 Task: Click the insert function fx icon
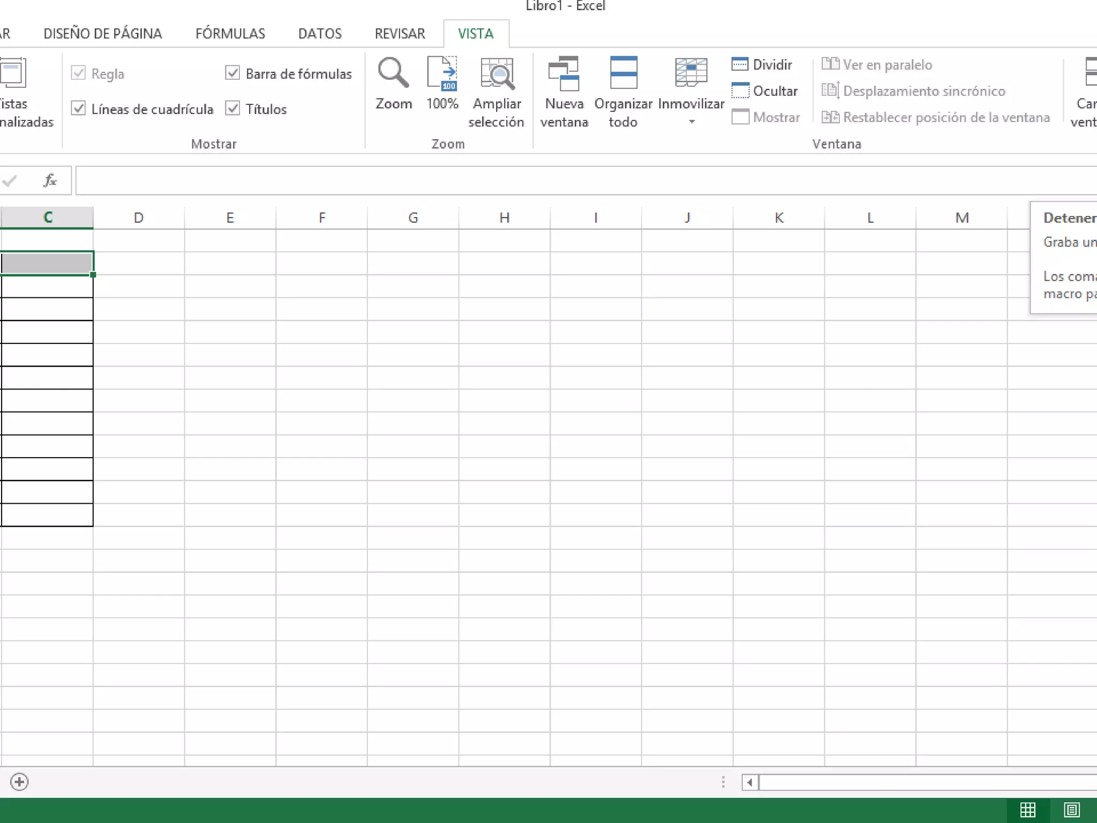tap(50, 181)
